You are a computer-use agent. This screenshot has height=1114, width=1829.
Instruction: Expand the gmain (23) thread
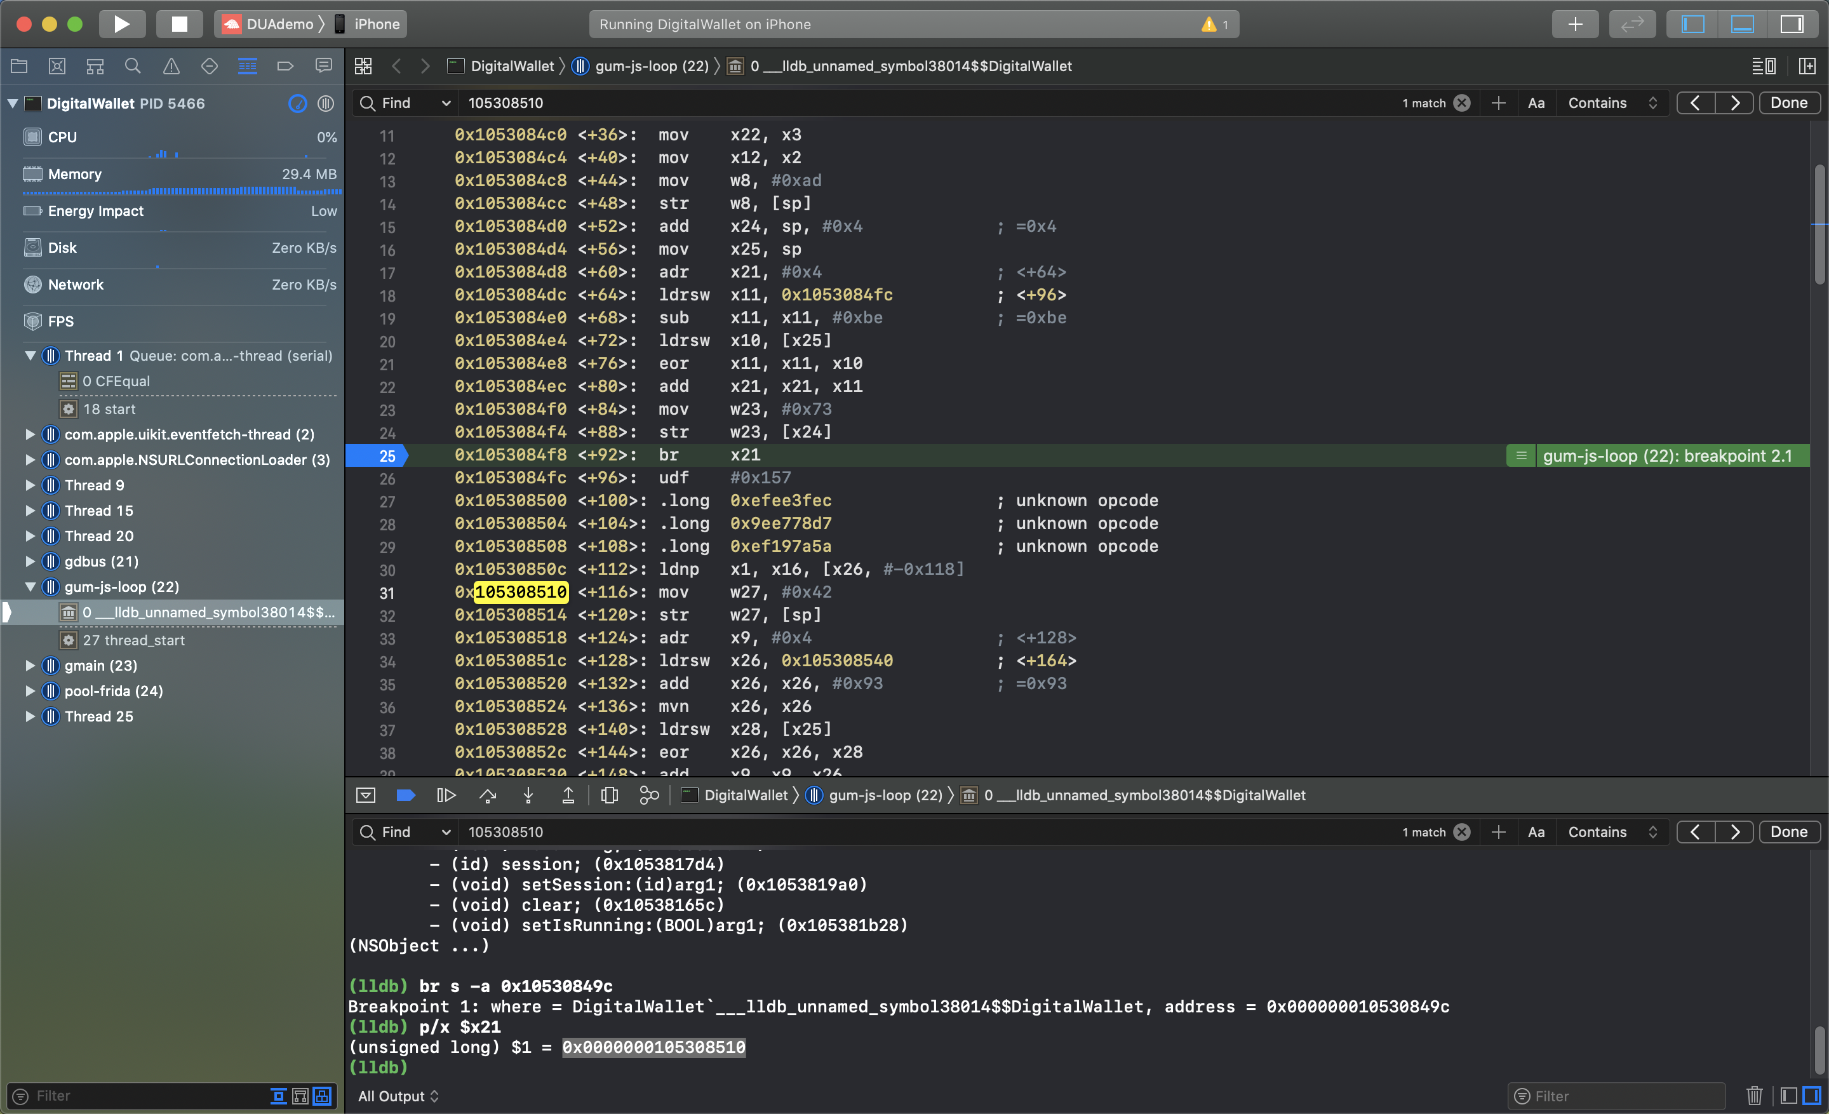[x=30, y=666]
